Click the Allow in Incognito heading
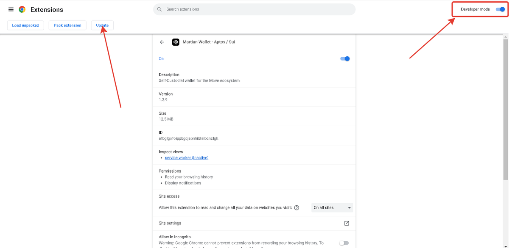The width and height of the screenshot is (509, 248). tap(175, 237)
